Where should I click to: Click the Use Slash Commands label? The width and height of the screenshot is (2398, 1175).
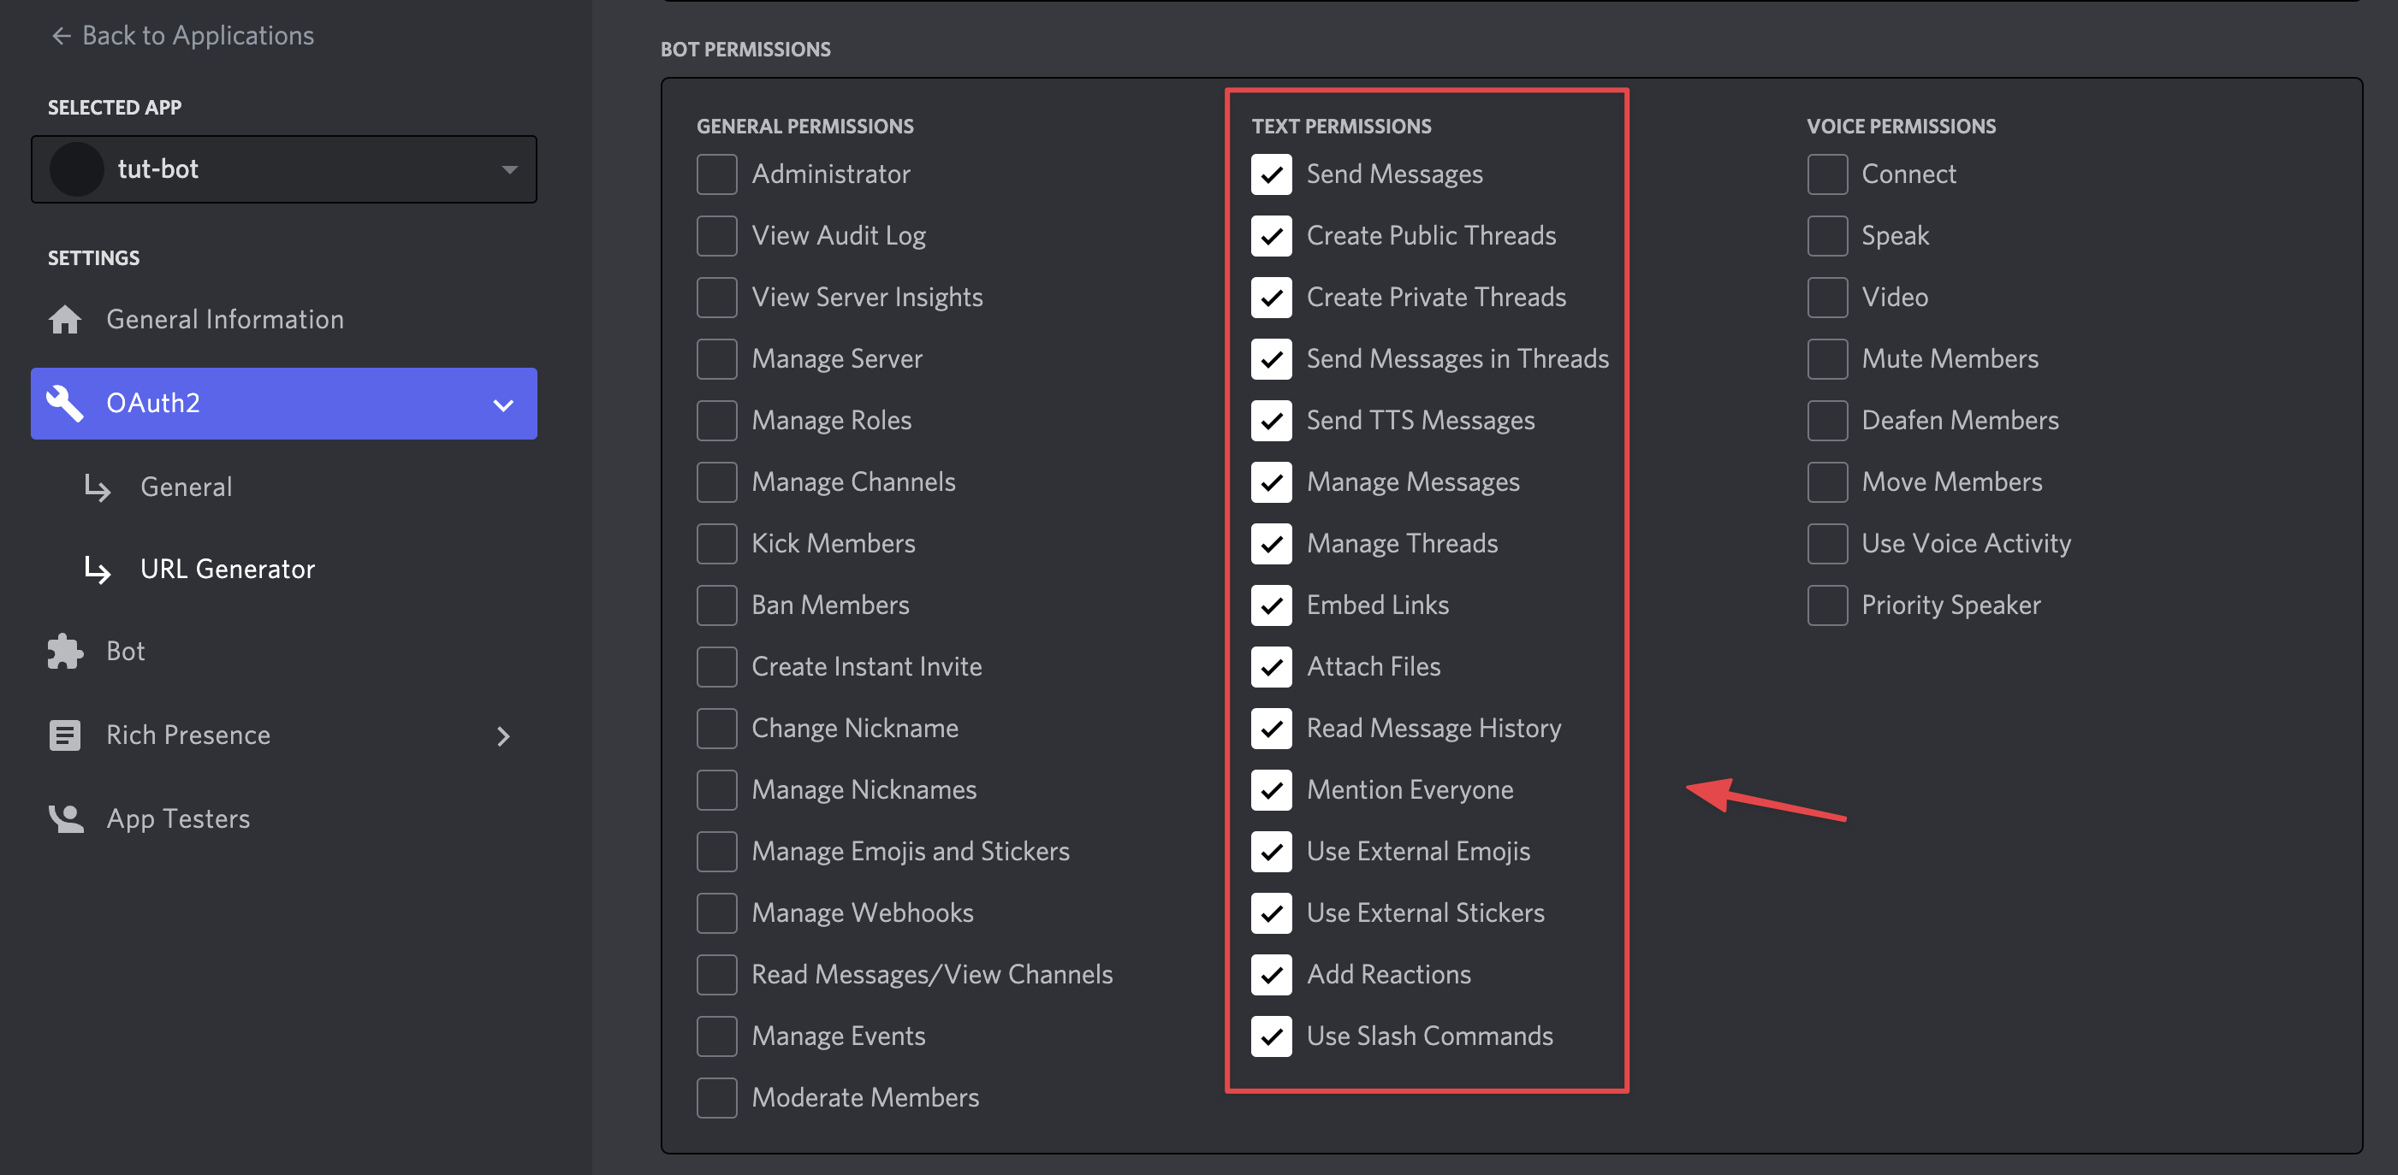pyautogui.click(x=1429, y=1036)
